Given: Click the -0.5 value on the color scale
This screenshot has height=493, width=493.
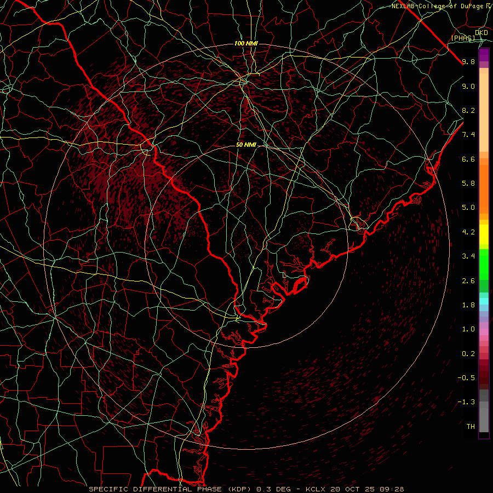Looking at the screenshot, I should 466,377.
